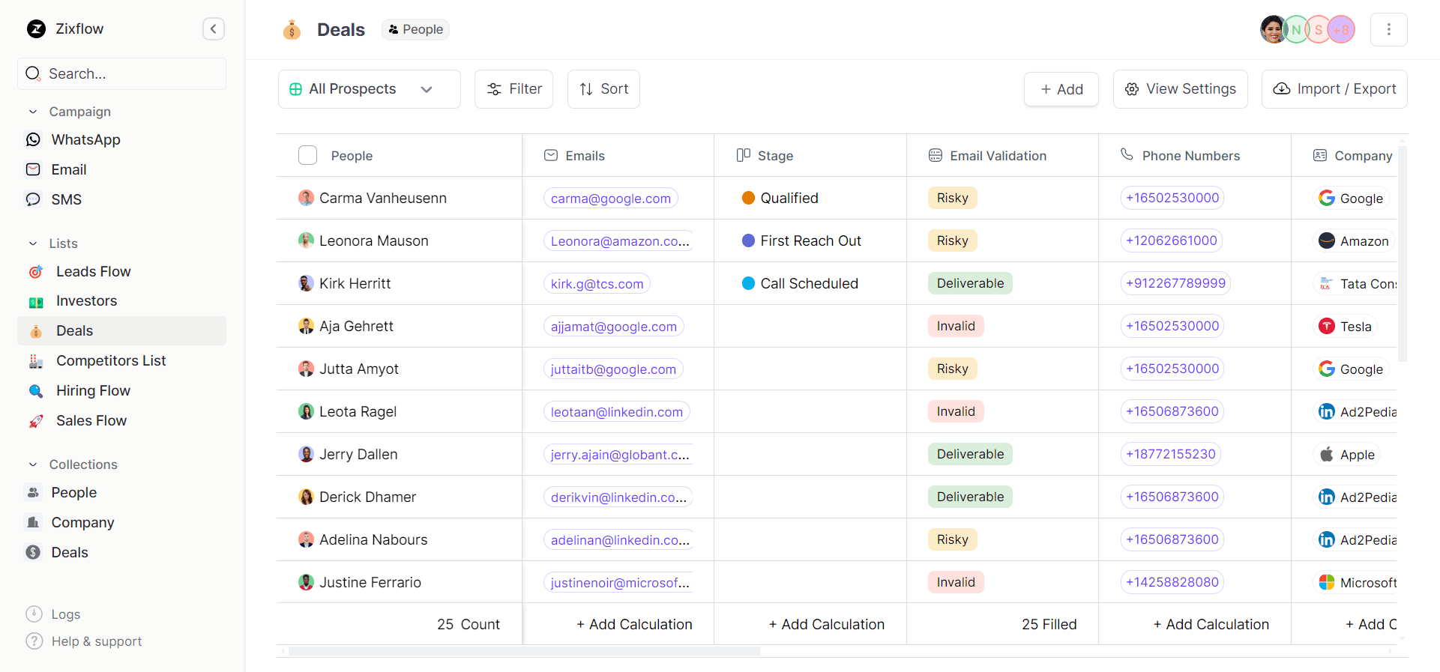Viewport: 1440px width, 672px height.
Task: Collapse the Collections section
Action: [33, 464]
